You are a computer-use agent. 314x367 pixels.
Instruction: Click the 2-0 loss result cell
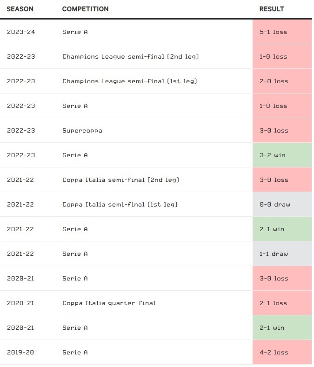281,81
